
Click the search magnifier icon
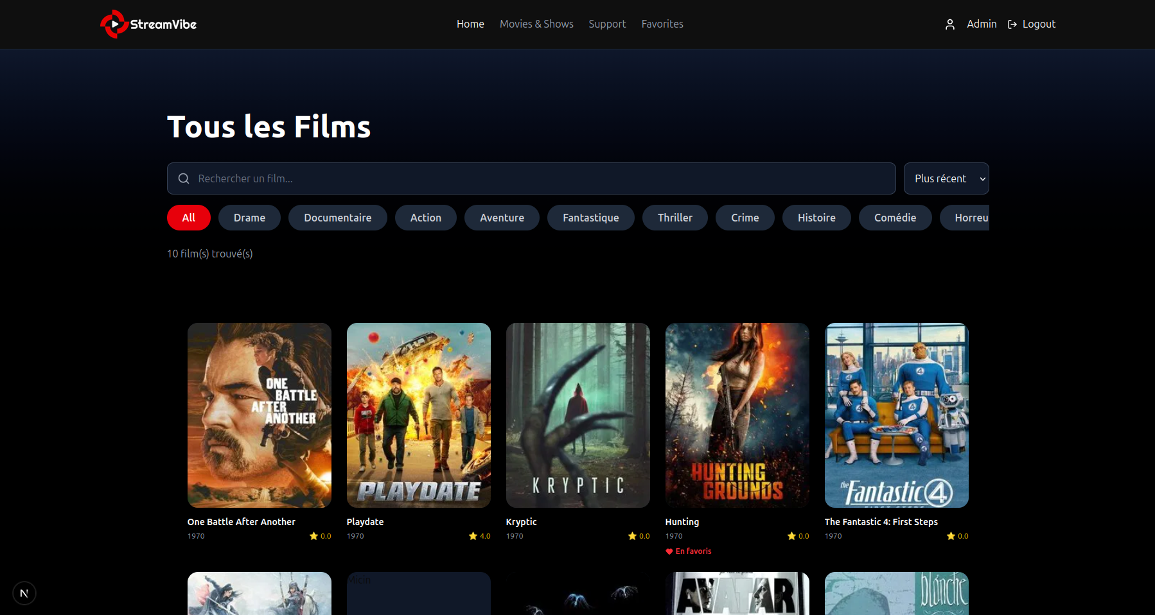(x=184, y=178)
